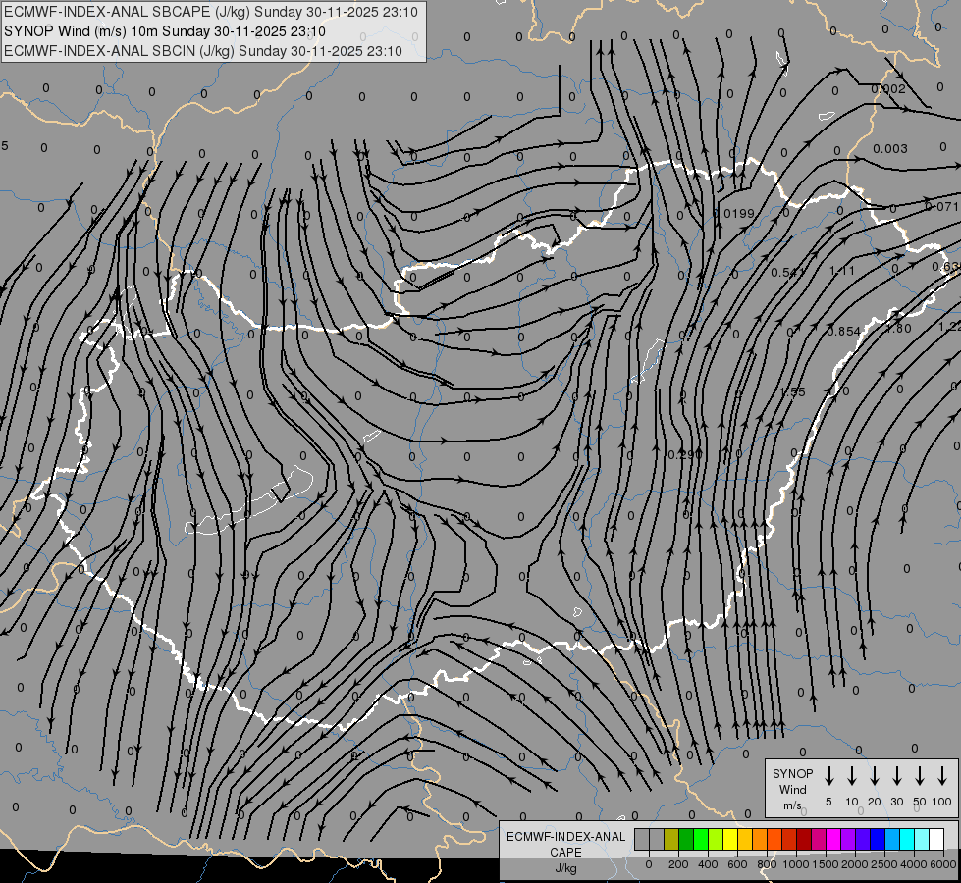The image size is (961, 883).
Task: Click the 'J/kg' unit in CAPE legend
Action: [x=565, y=868]
